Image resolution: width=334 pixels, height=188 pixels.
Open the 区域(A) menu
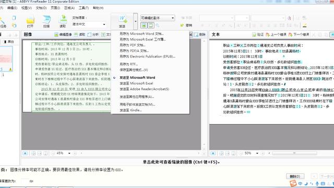pos(69,8)
